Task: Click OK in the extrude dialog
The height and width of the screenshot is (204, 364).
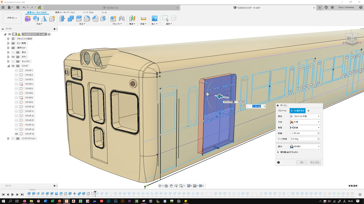Action: coord(301,162)
